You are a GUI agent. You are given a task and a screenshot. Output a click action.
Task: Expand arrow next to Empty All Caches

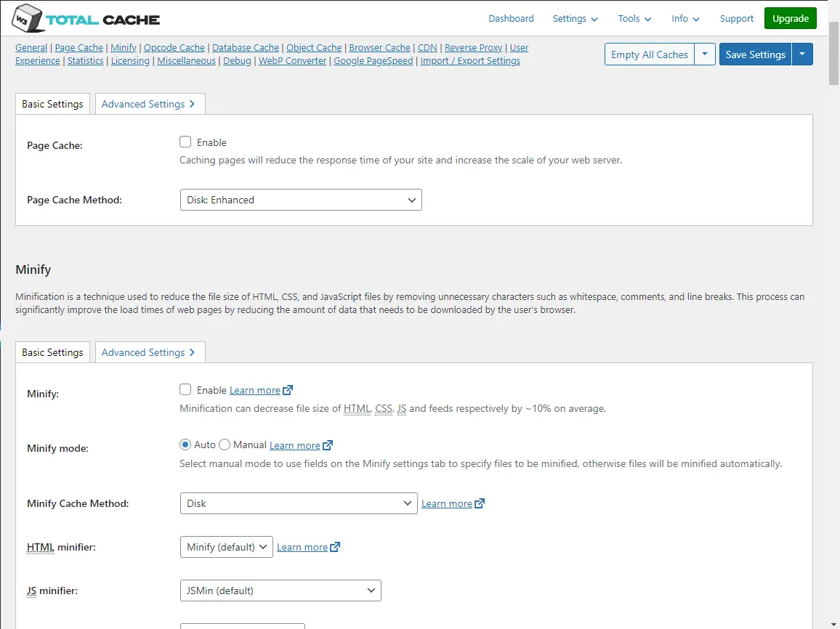click(705, 54)
